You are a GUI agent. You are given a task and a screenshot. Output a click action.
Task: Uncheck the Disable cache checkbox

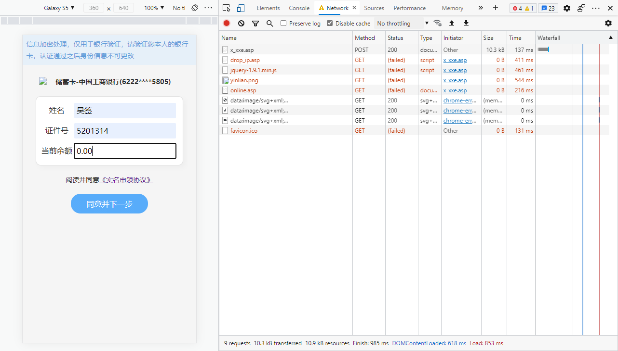point(330,23)
